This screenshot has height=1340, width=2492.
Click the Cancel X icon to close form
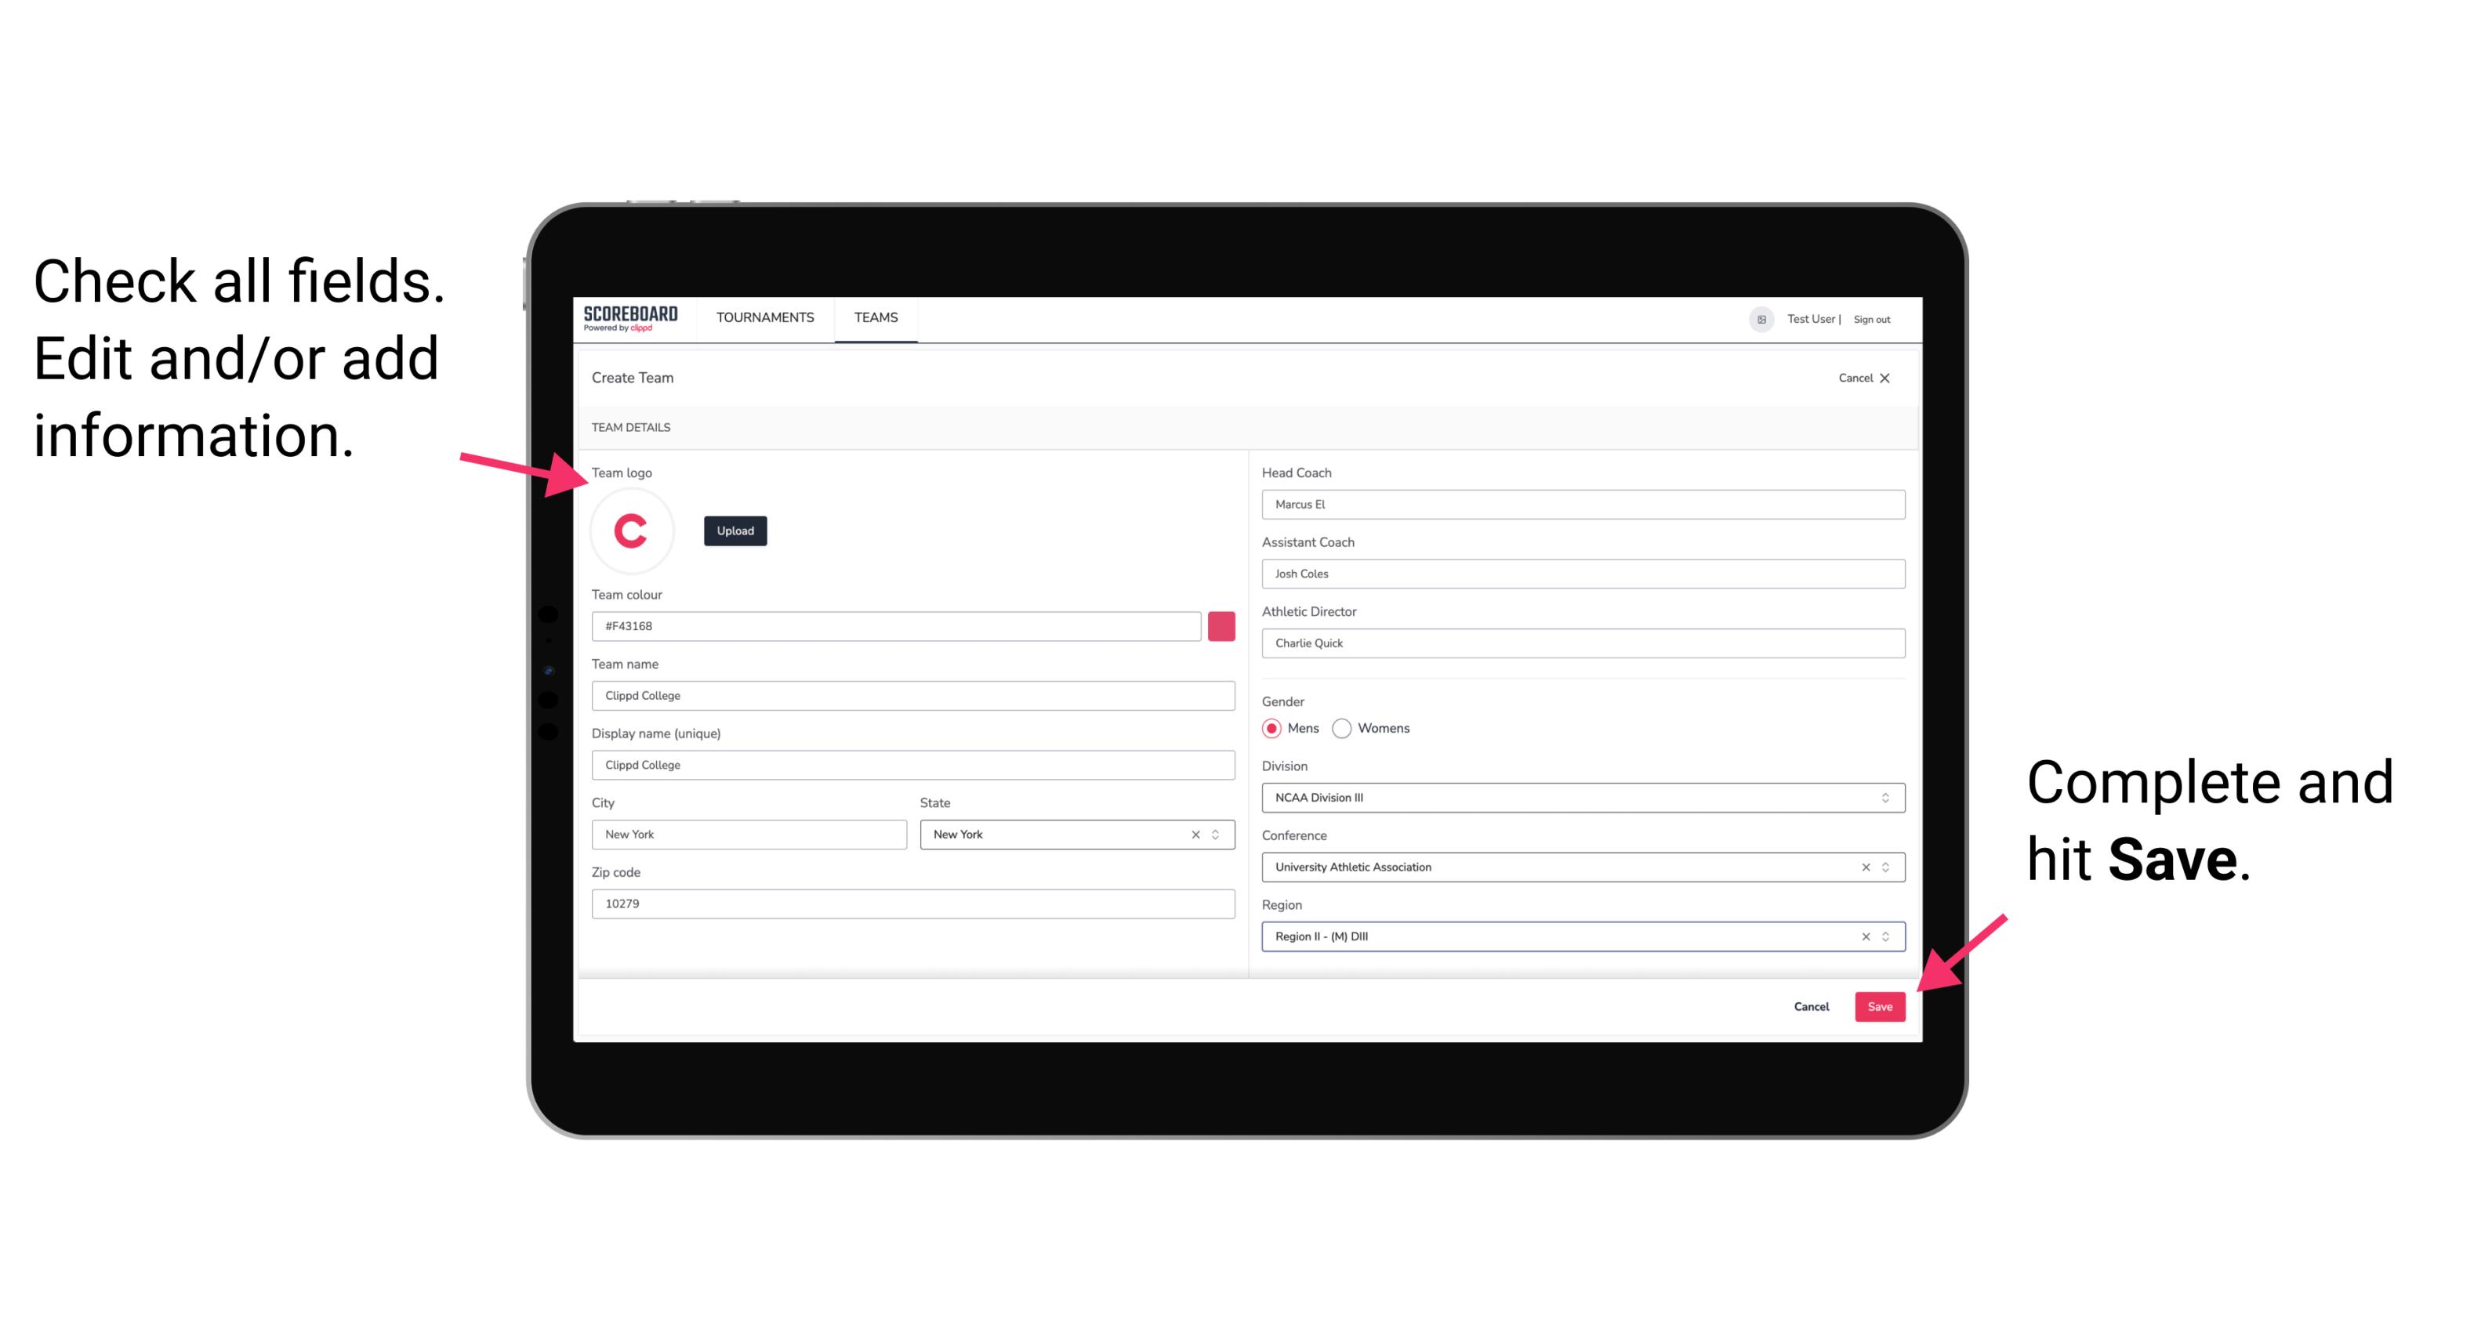pyautogui.click(x=1888, y=378)
